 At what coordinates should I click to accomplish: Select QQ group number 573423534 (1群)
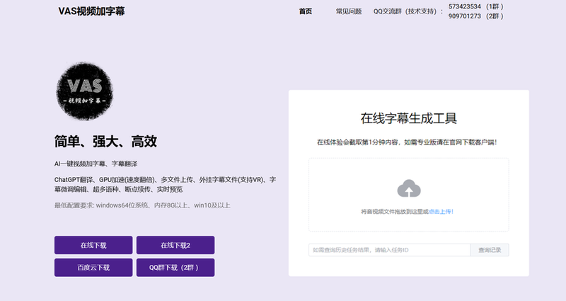click(x=475, y=6)
